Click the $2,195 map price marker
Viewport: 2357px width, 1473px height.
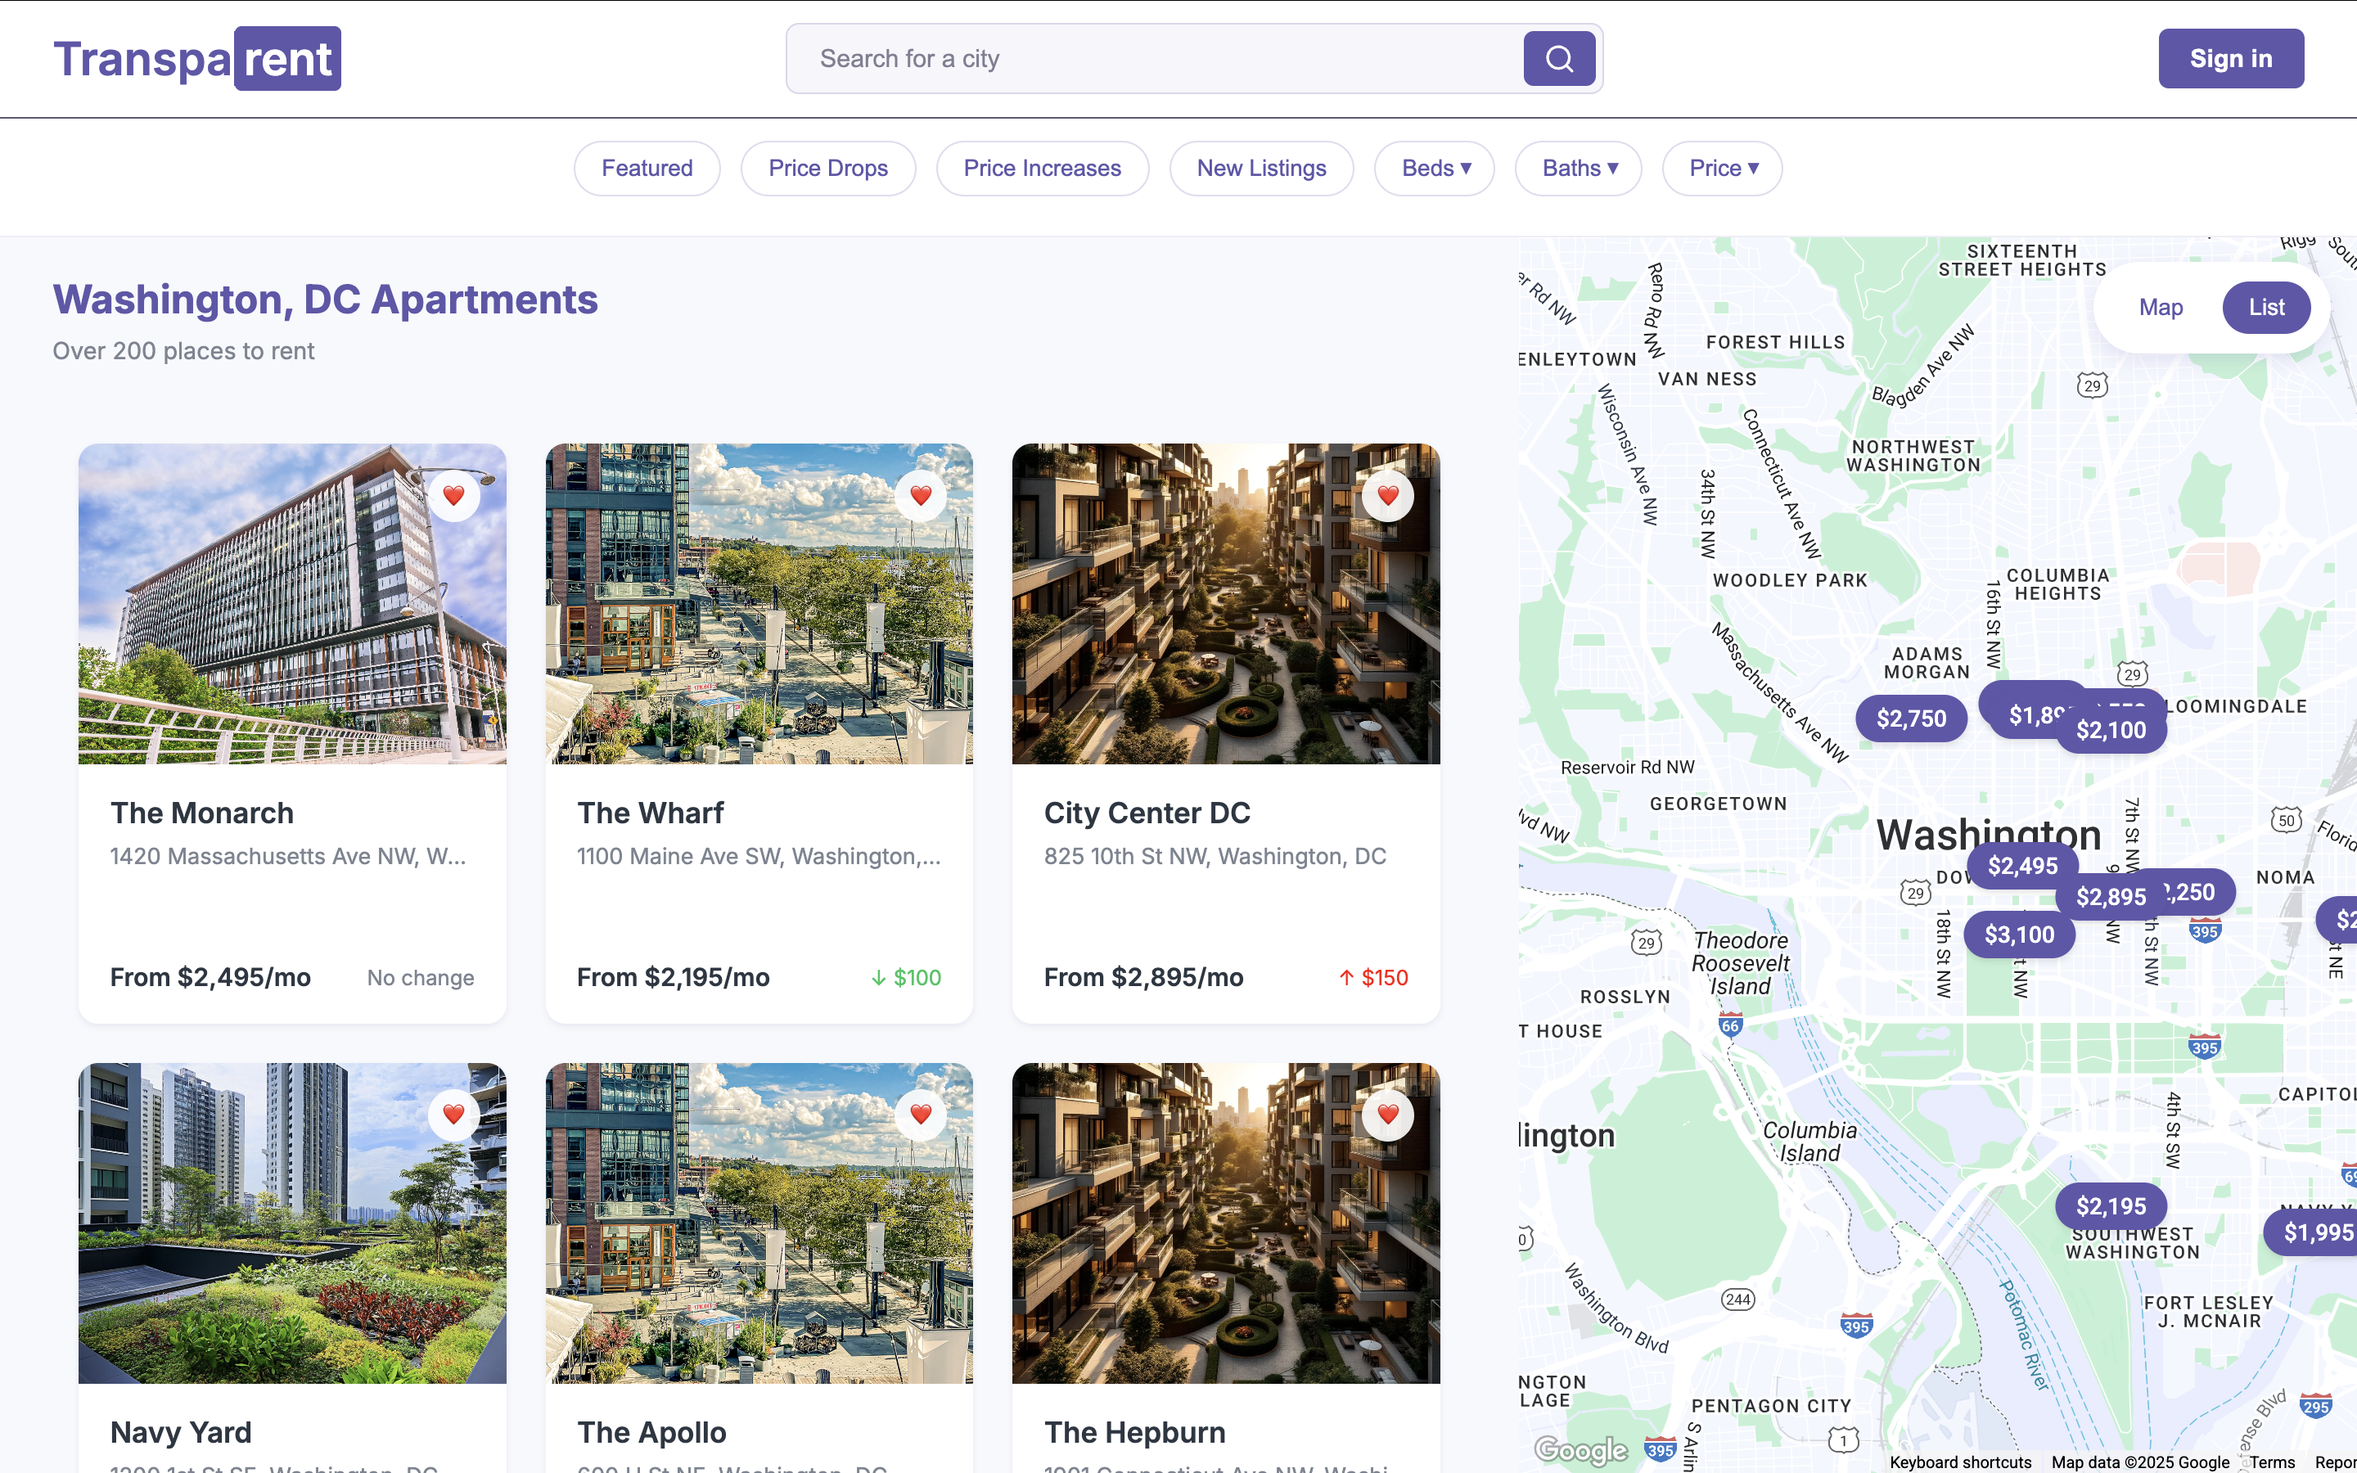(x=2111, y=1206)
